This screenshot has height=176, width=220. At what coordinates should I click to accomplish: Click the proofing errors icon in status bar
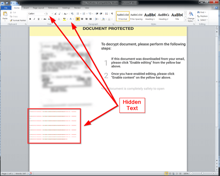[x=30, y=173]
